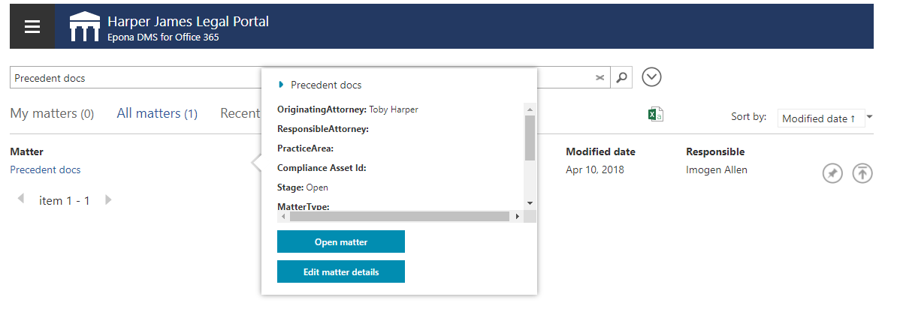
Task: Go to next page of items
Action: pyautogui.click(x=109, y=200)
